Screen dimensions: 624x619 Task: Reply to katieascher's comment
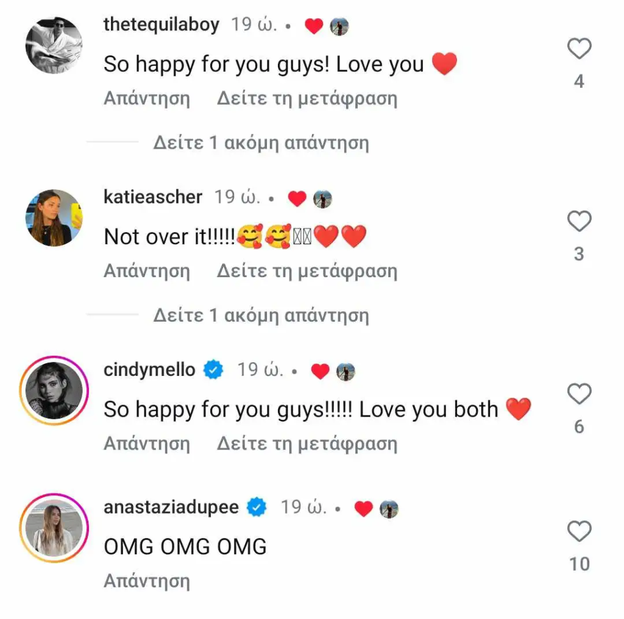click(x=147, y=271)
